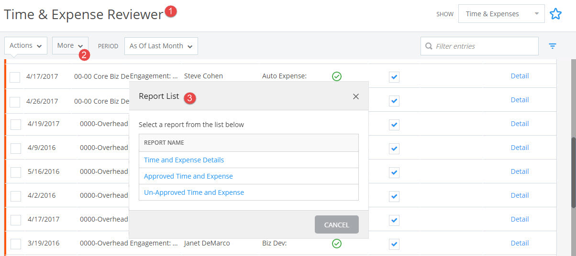The height and width of the screenshot is (256, 576).
Task: Untick blue checkbox in Janet DeMarco row
Action: click(394, 244)
